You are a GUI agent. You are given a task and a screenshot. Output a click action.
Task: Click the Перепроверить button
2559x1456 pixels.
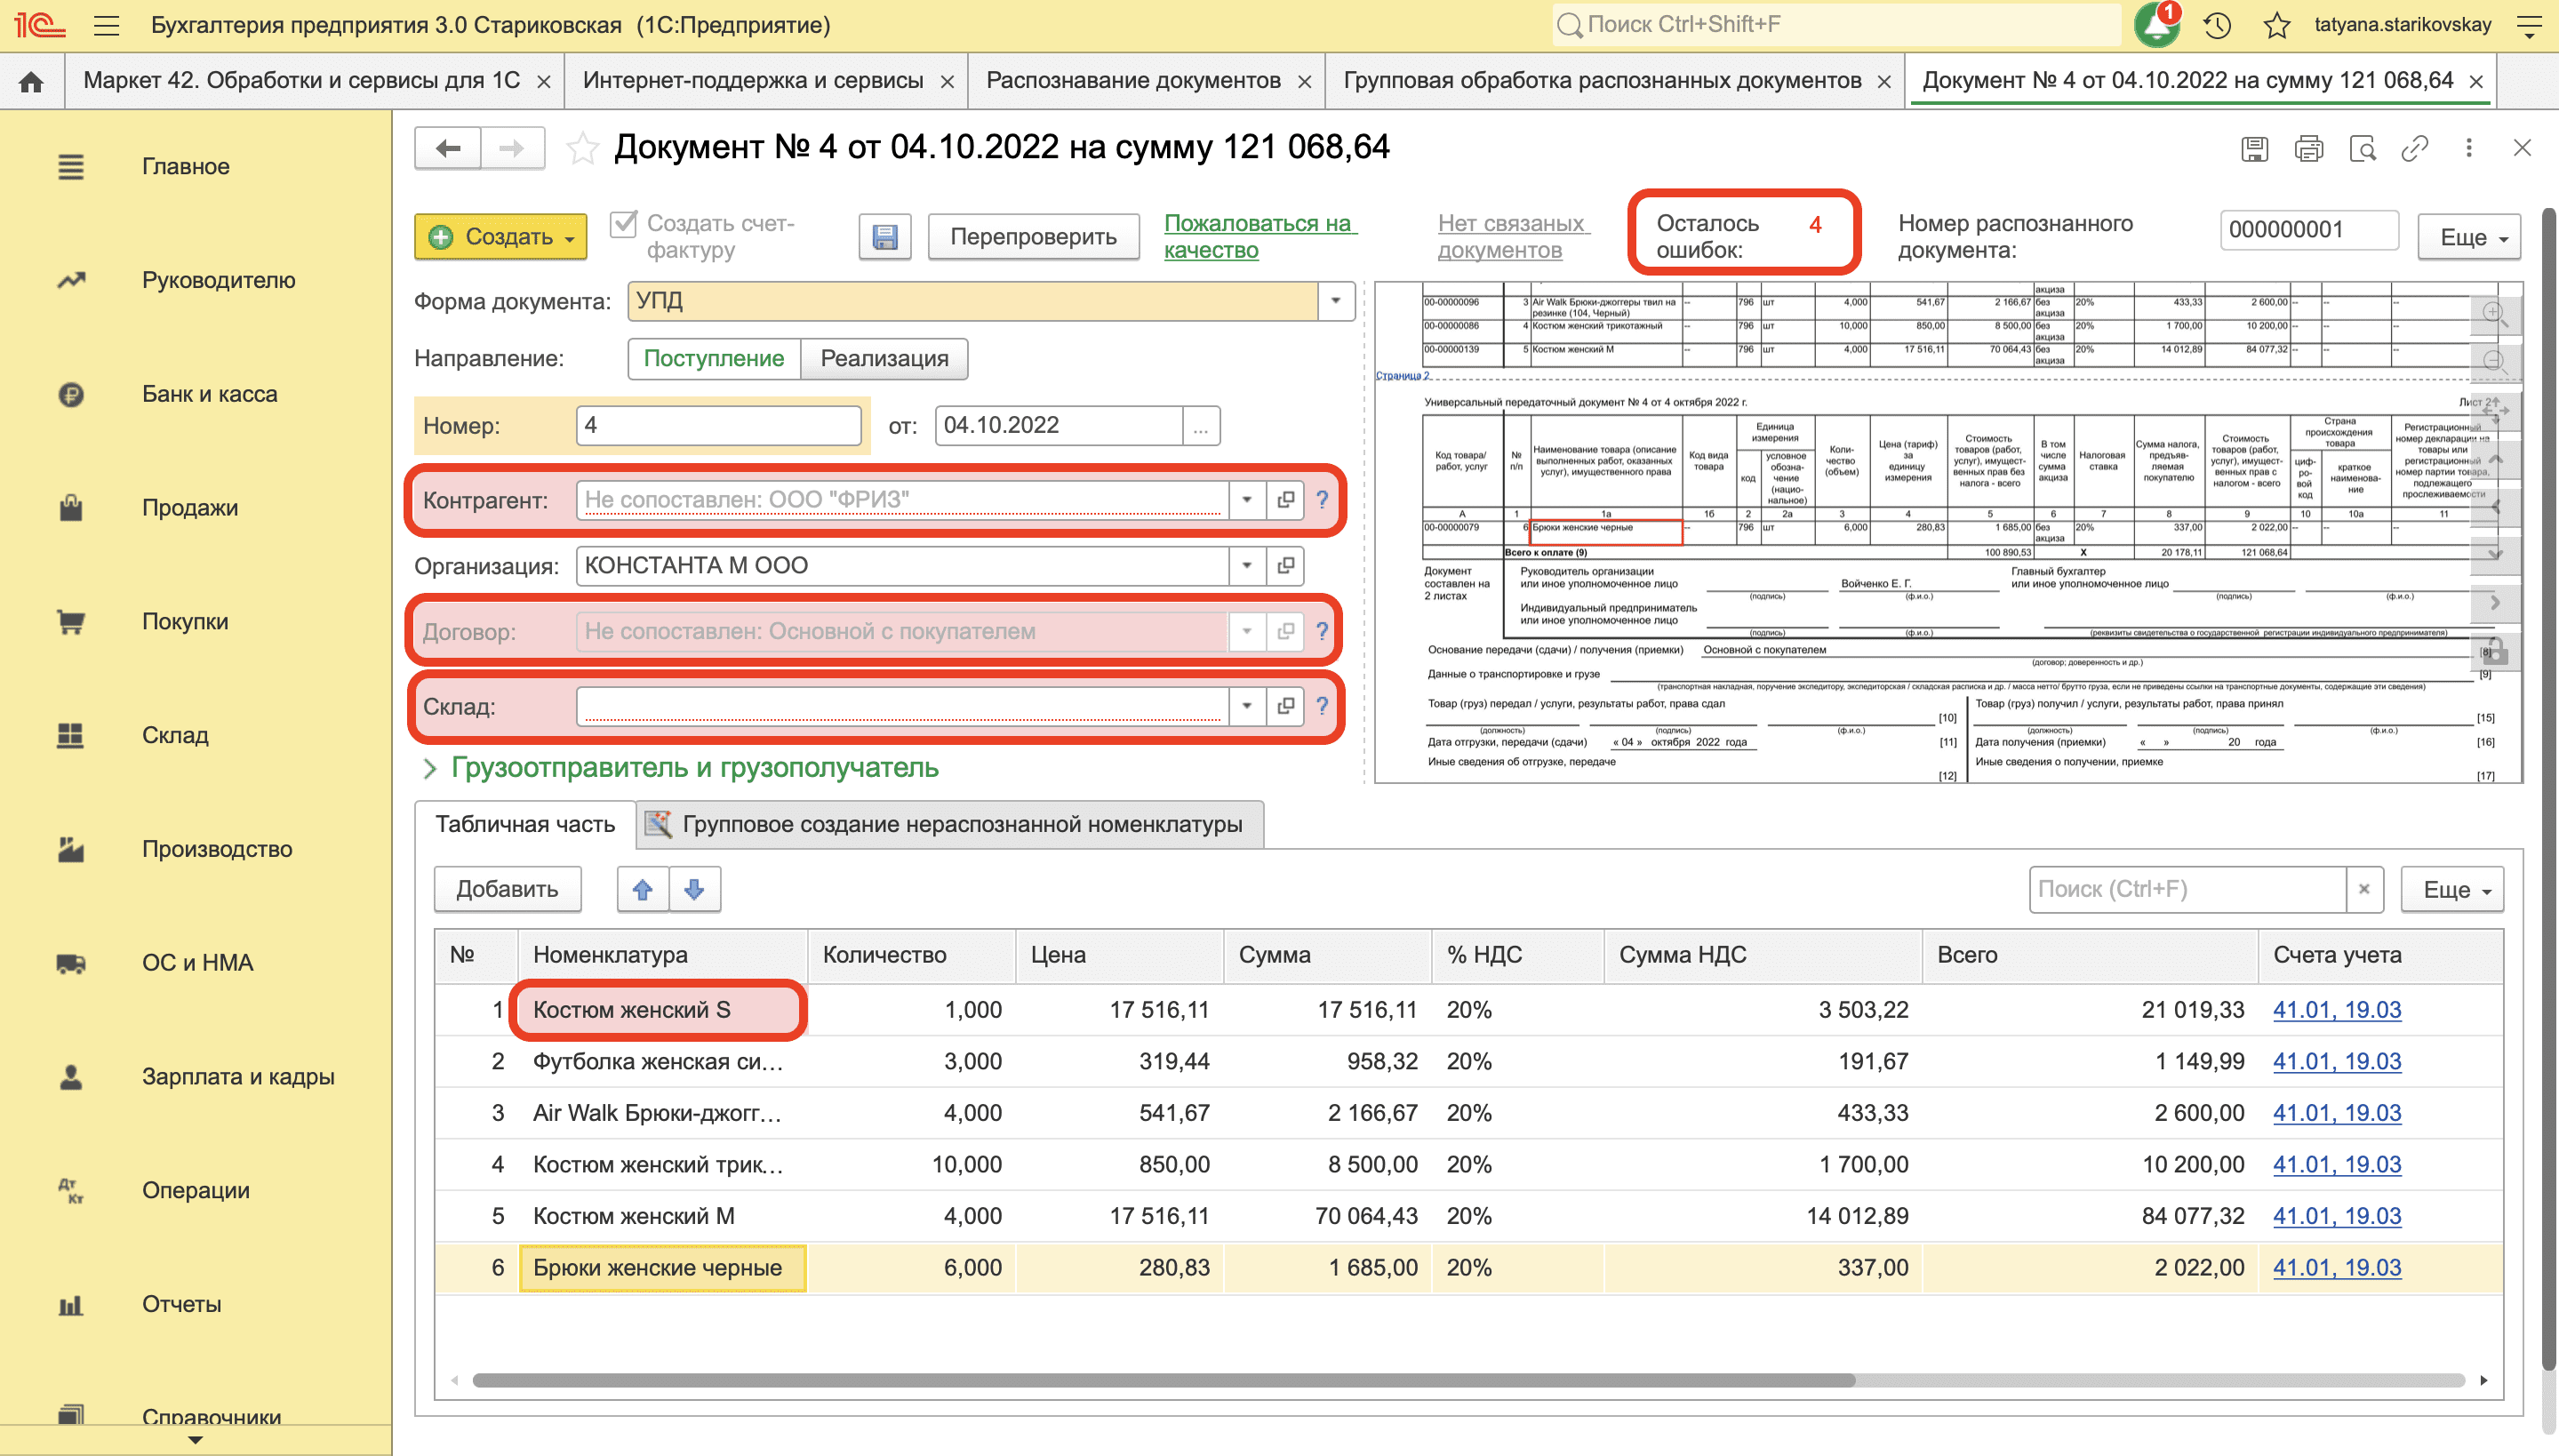(x=1033, y=237)
